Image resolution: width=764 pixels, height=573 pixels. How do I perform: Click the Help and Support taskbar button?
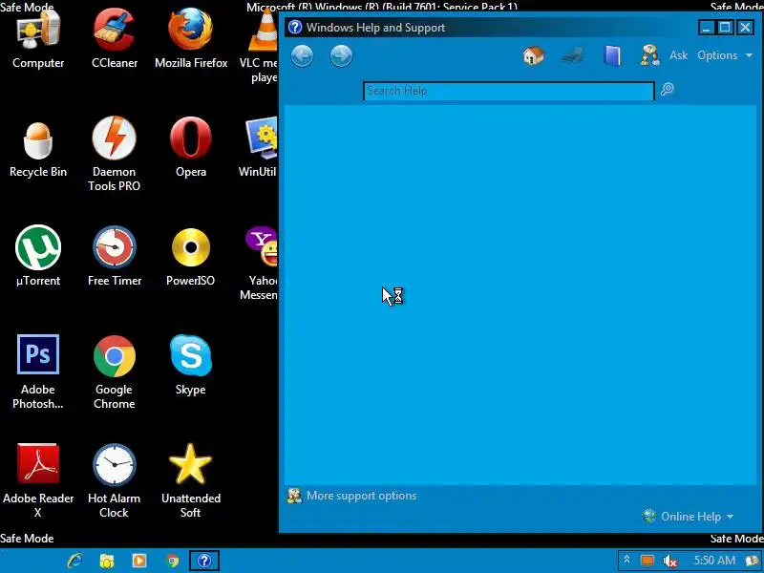click(204, 561)
